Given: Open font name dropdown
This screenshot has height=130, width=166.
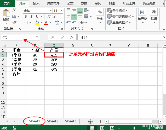Looking at the screenshot, I should tap(51, 11).
